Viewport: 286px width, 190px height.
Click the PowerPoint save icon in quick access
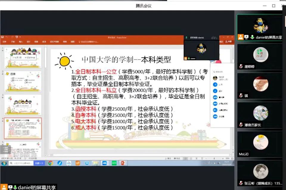[2, 37]
